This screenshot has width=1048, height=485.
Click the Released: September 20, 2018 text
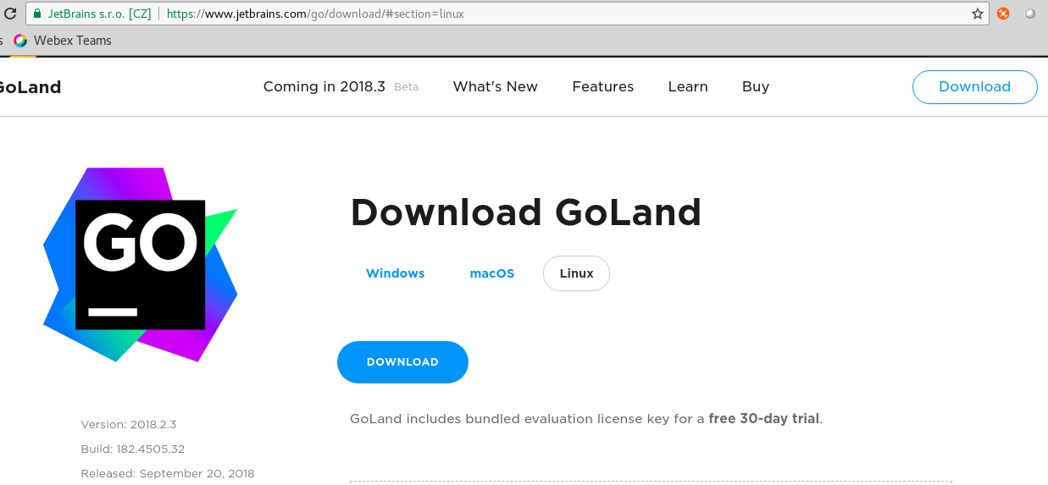click(x=168, y=473)
